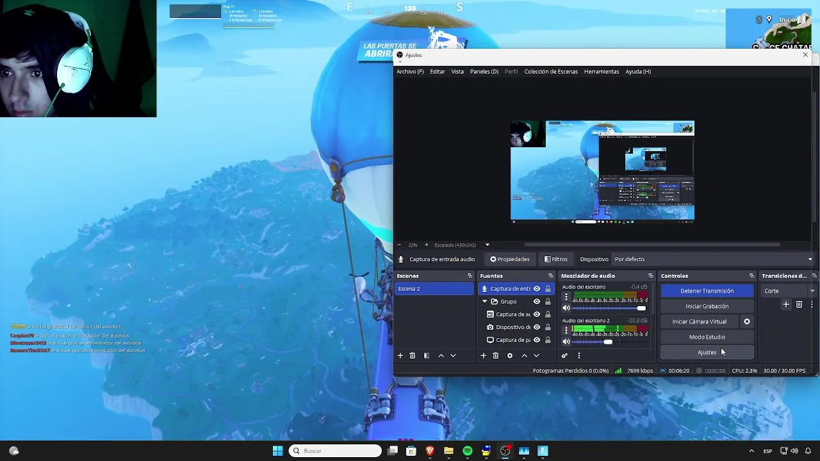The image size is (820, 461).
Task: Open source Filtros button
Action: (556, 259)
